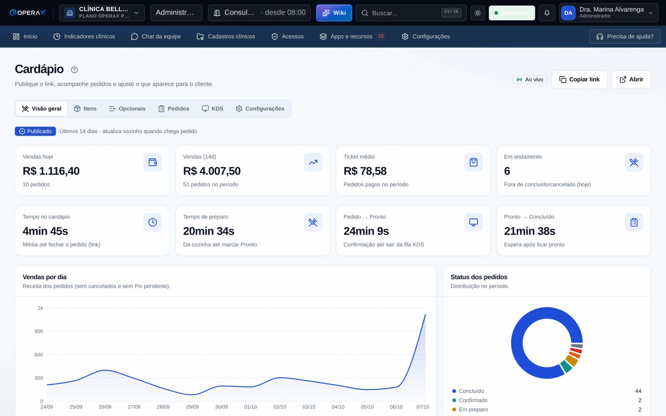This screenshot has height=416, width=666.
Task: Click the Buscar... search field
Action: tap(411, 13)
